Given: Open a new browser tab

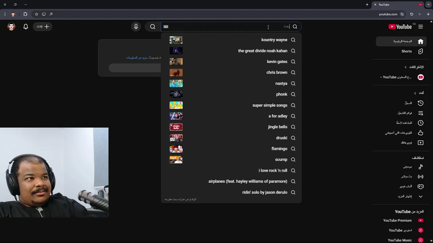Looking at the screenshot, I should point(367,5).
